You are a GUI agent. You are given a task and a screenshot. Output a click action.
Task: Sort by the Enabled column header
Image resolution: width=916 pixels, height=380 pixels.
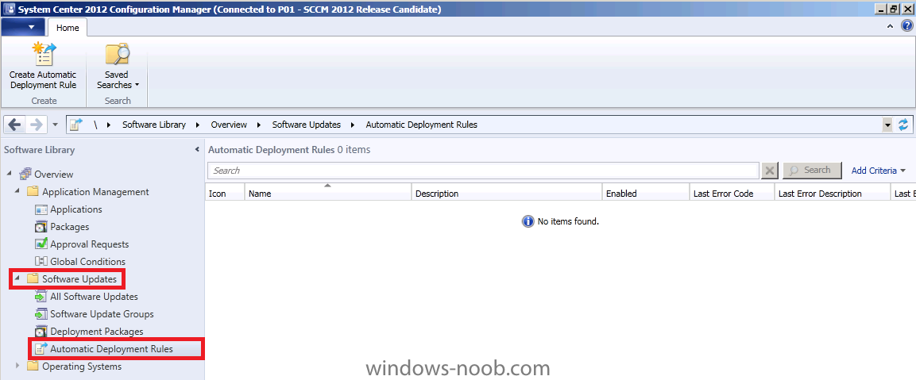[646, 194]
